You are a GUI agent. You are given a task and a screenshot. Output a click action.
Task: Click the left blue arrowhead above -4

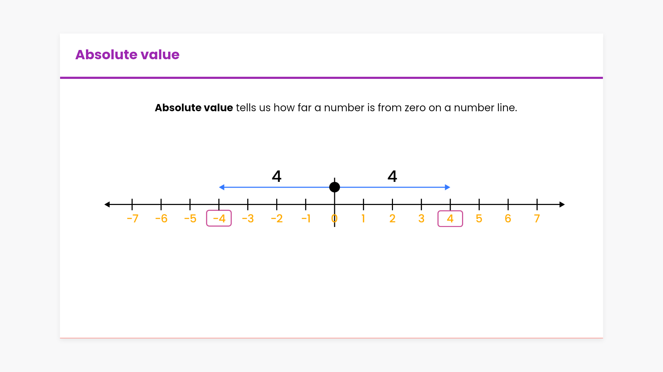point(222,187)
